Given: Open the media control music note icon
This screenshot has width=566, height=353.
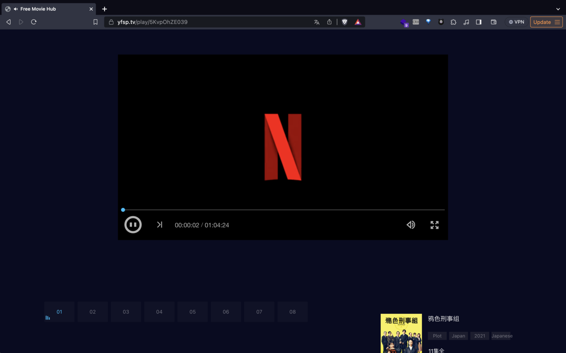Looking at the screenshot, I should point(466,22).
